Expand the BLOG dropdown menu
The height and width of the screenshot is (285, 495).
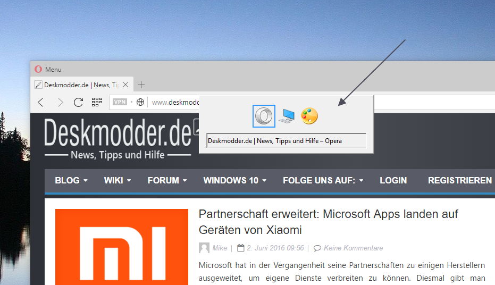point(71,180)
